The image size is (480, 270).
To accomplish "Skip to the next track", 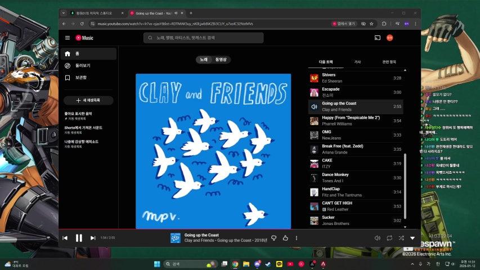I will [x=93, y=238].
